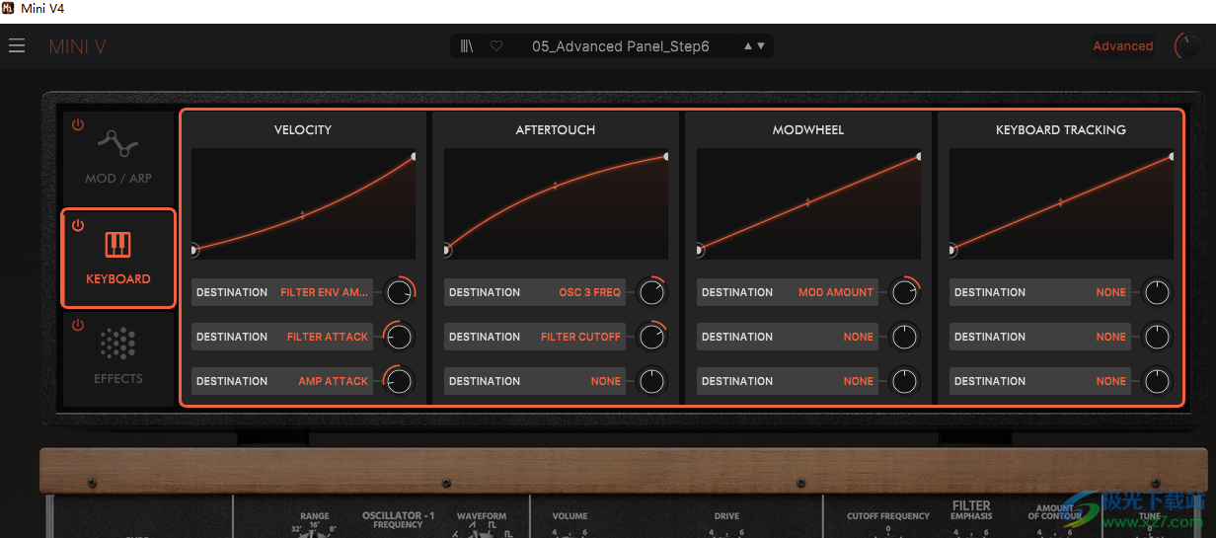Open Keyboard Tracking third destination NONE dropdown
Viewport: 1216px width, 538px height.
coord(1040,381)
